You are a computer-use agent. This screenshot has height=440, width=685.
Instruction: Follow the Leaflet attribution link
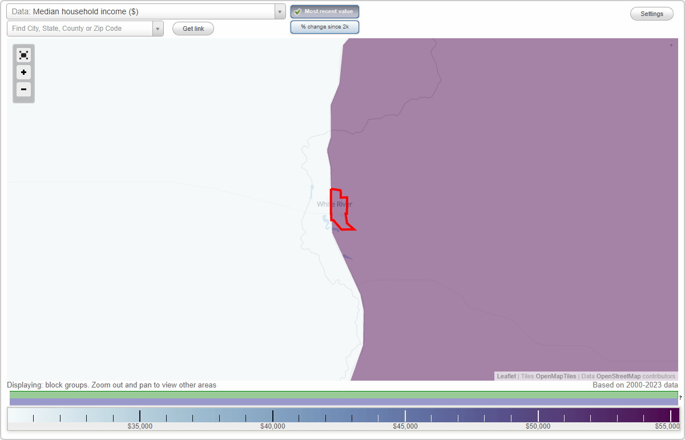[x=506, y=376]
